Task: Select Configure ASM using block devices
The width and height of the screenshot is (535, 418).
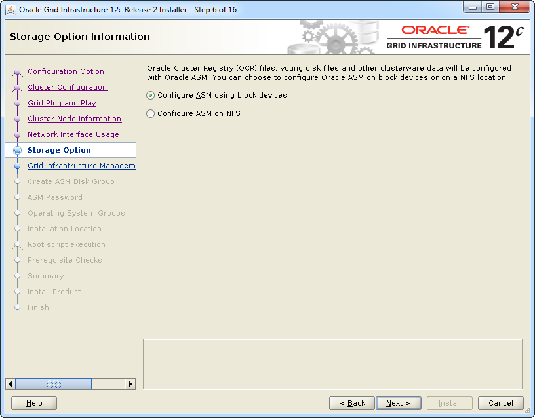Action: [x=151, y=95]
